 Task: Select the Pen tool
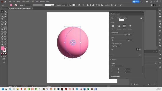(x=2, y=17)
